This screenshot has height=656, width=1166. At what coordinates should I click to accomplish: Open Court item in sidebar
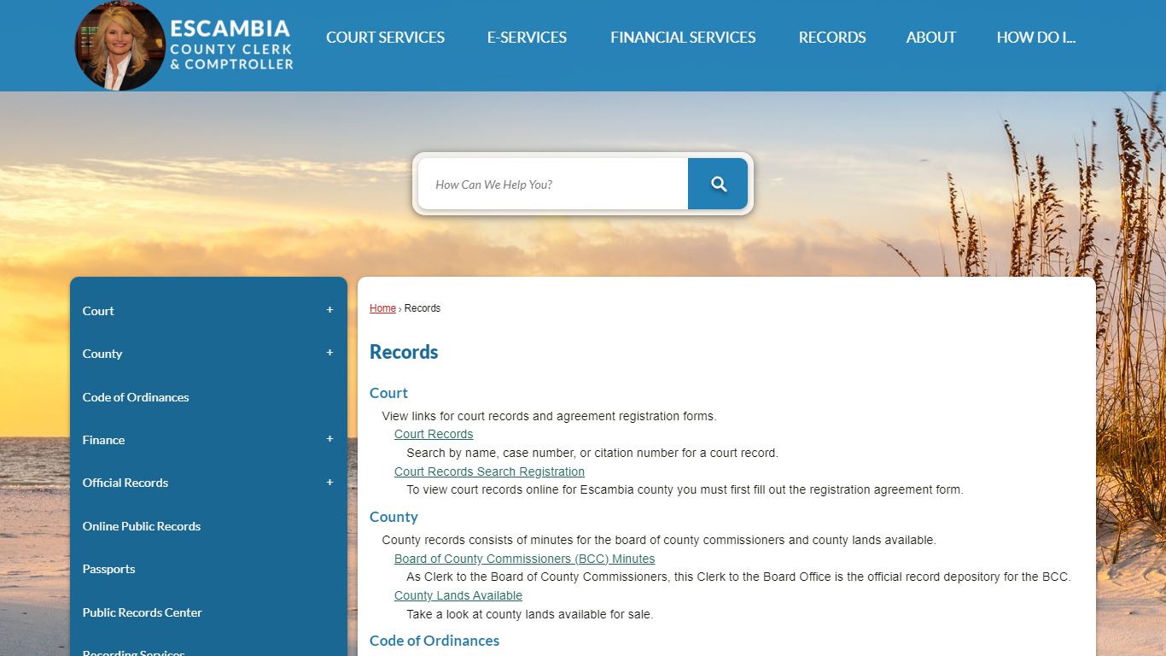98,310
